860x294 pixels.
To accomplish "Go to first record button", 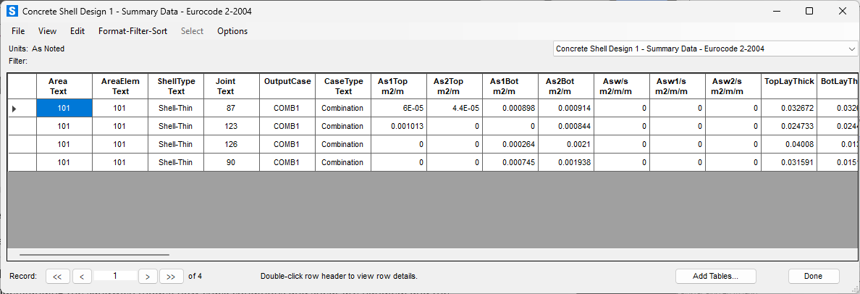I will point(57,276).
